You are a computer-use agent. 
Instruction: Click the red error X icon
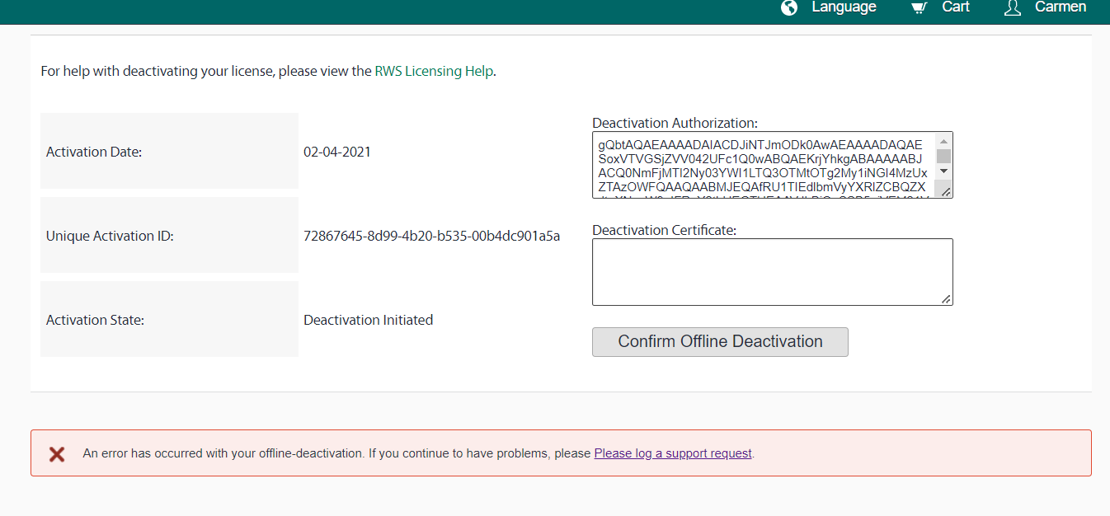point(56,453)
